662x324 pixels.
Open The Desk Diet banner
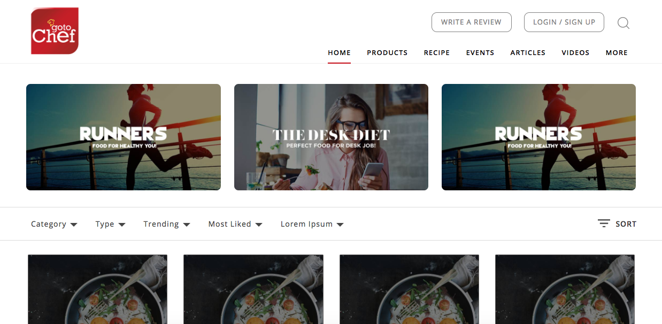[x=331, y=137]
